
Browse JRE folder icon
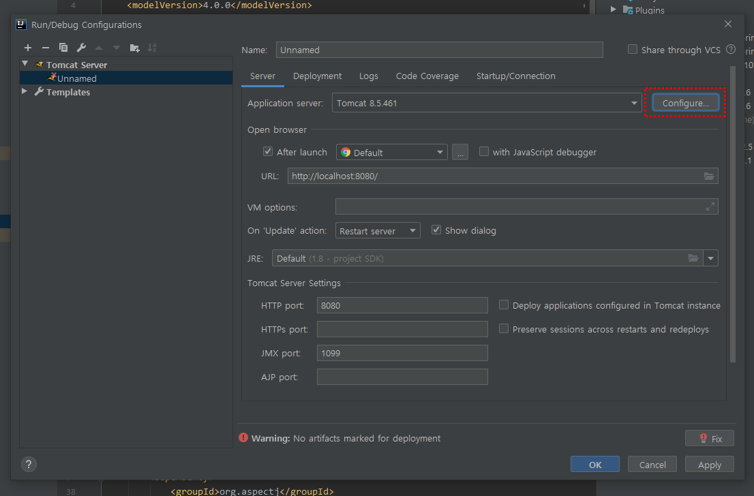(693, 258)
